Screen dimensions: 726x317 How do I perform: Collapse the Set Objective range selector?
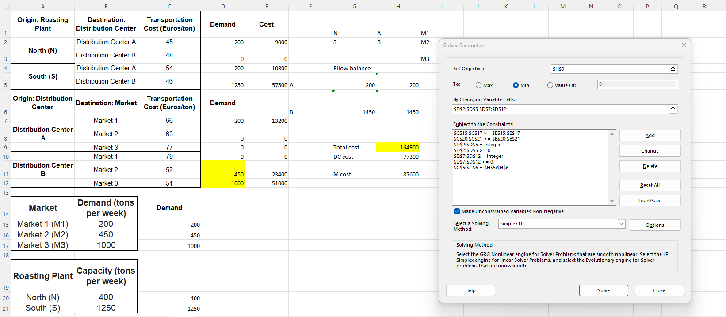click(x=673, y=69)
